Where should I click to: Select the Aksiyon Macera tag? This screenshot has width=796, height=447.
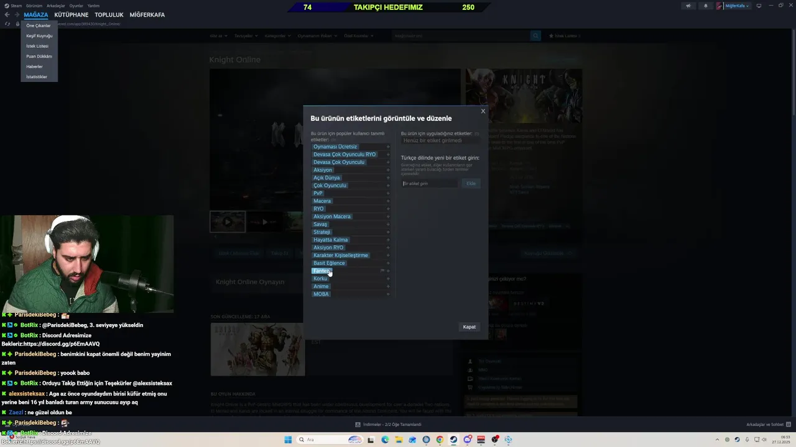coord(332,217)
